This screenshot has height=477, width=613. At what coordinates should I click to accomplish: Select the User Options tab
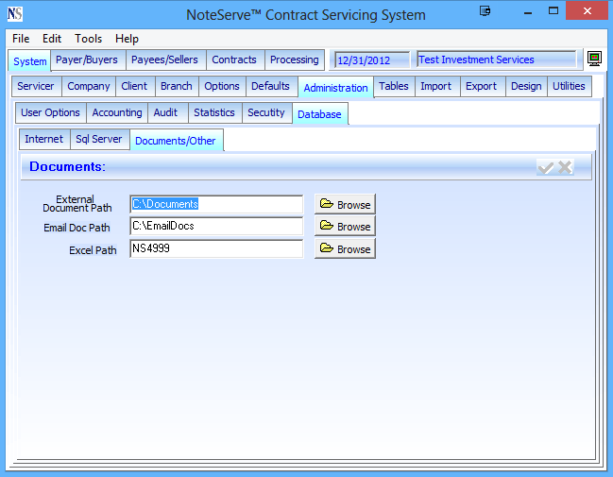pos(50,112)
